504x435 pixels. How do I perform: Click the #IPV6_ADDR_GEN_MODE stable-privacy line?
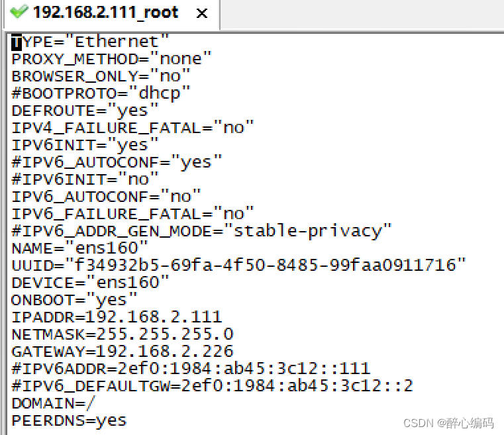[x=201, y=231]
